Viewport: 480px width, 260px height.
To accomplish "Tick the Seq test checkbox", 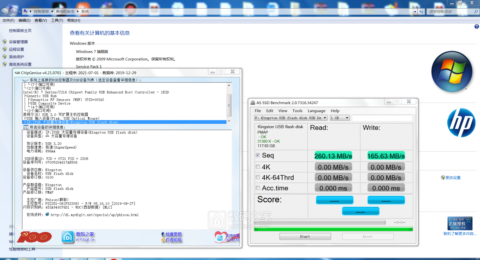I will [x=258, y=155].
